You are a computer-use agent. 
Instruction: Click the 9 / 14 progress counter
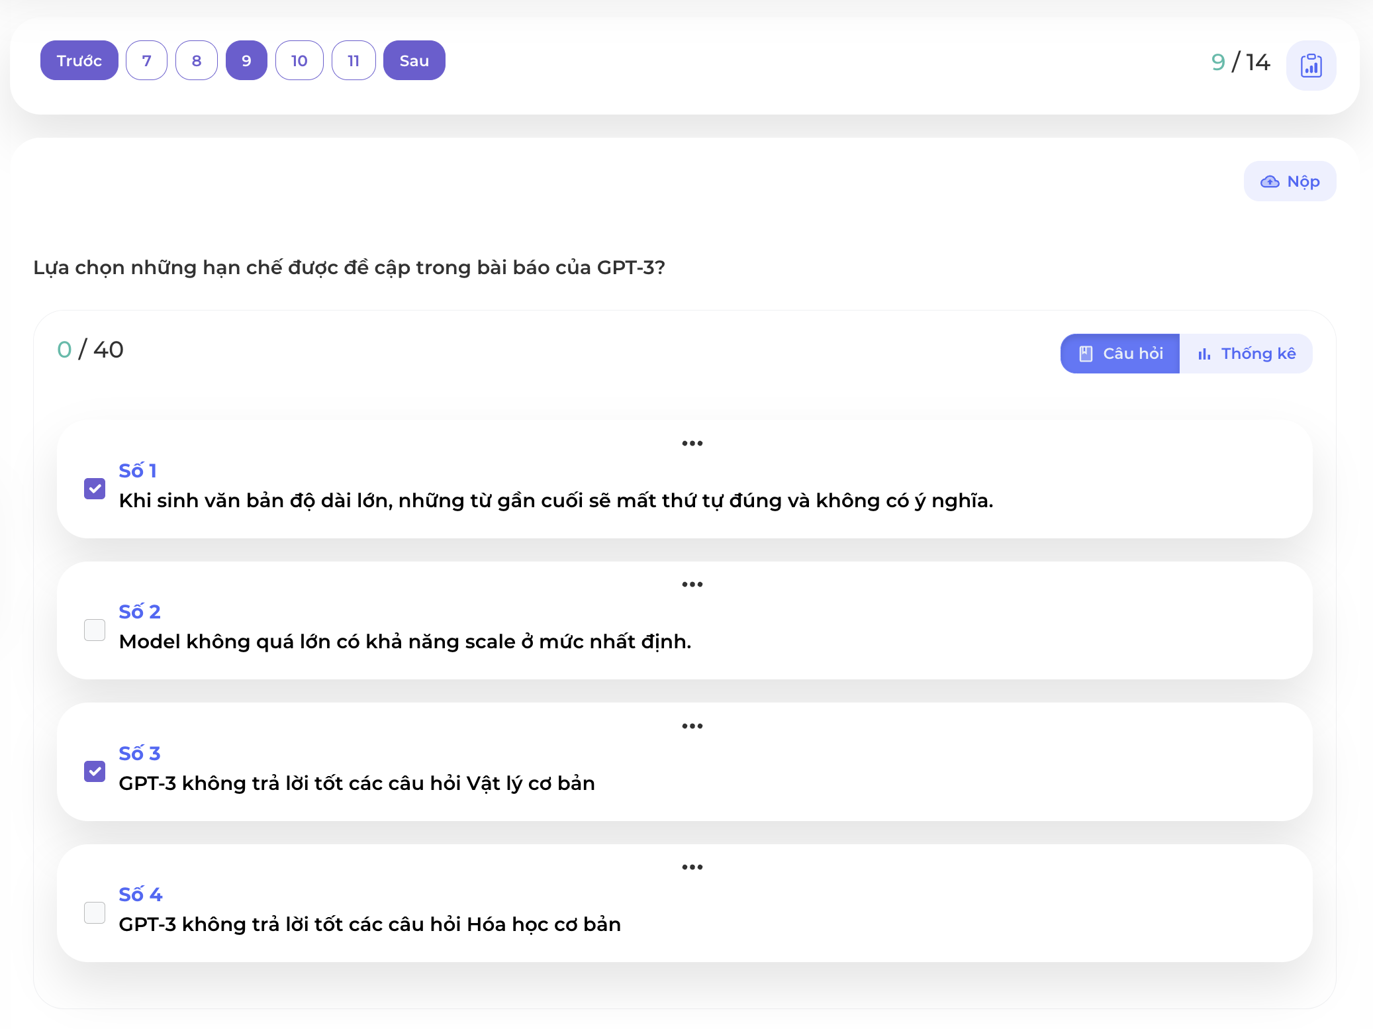1241,62
